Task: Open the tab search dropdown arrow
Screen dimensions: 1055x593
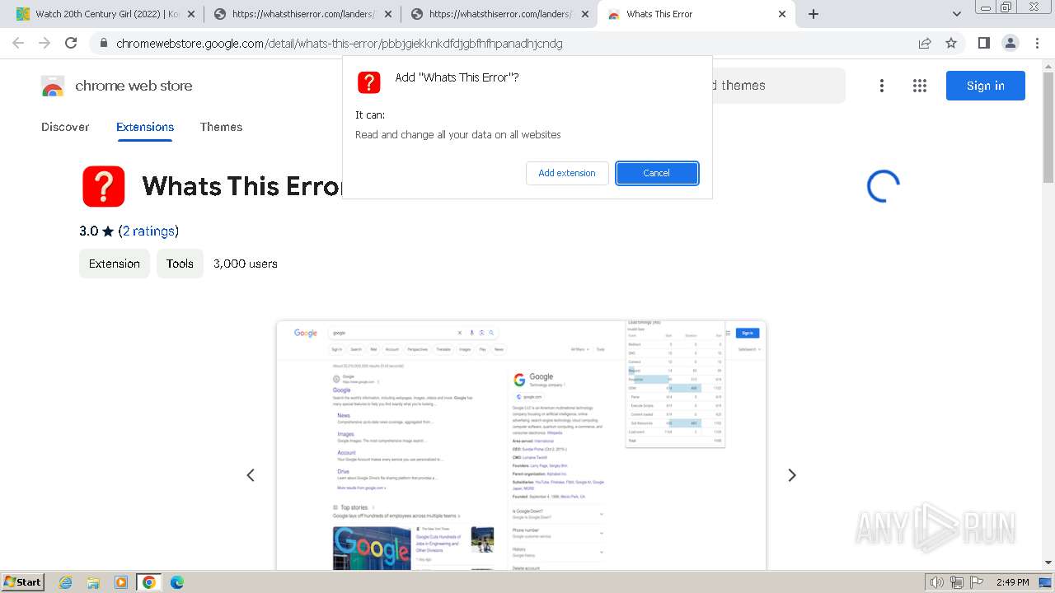Action: [956, 14]
